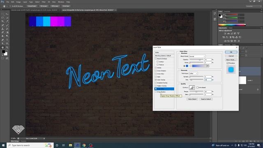Select the Eraser tool
The image size is (263, 148).
[2, 32]
